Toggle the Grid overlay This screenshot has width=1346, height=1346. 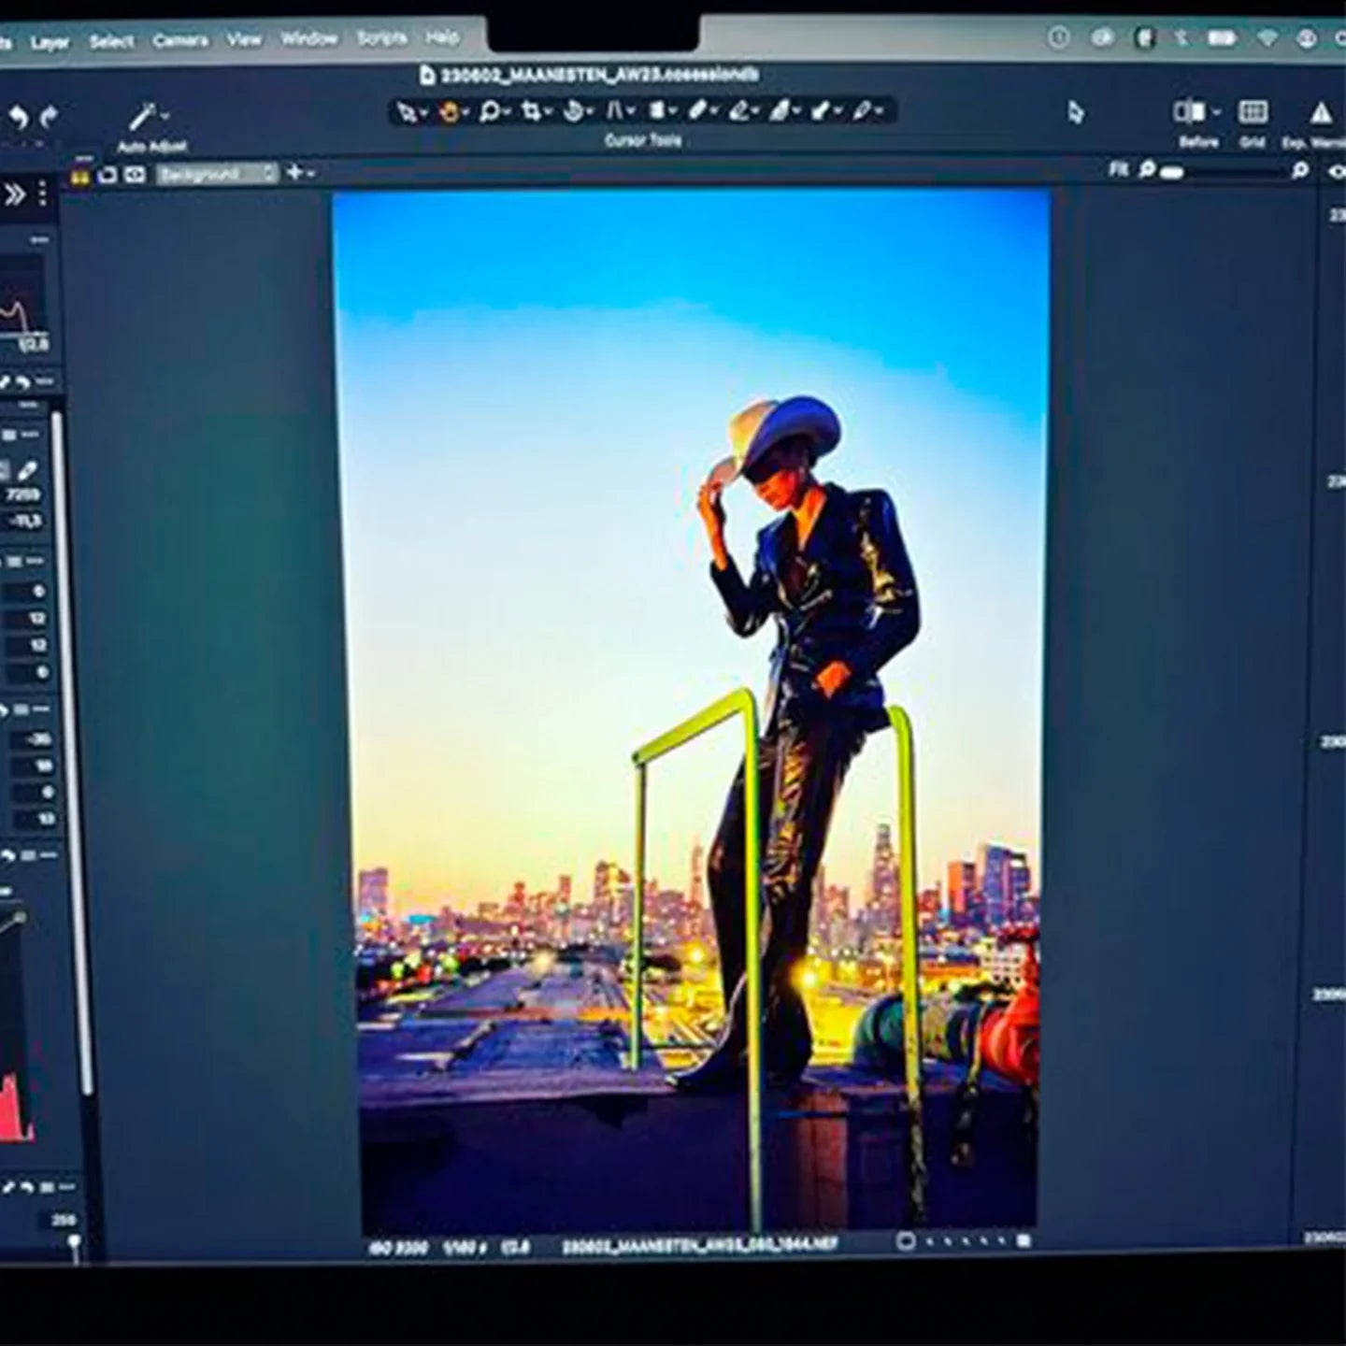coord(1253,113)
